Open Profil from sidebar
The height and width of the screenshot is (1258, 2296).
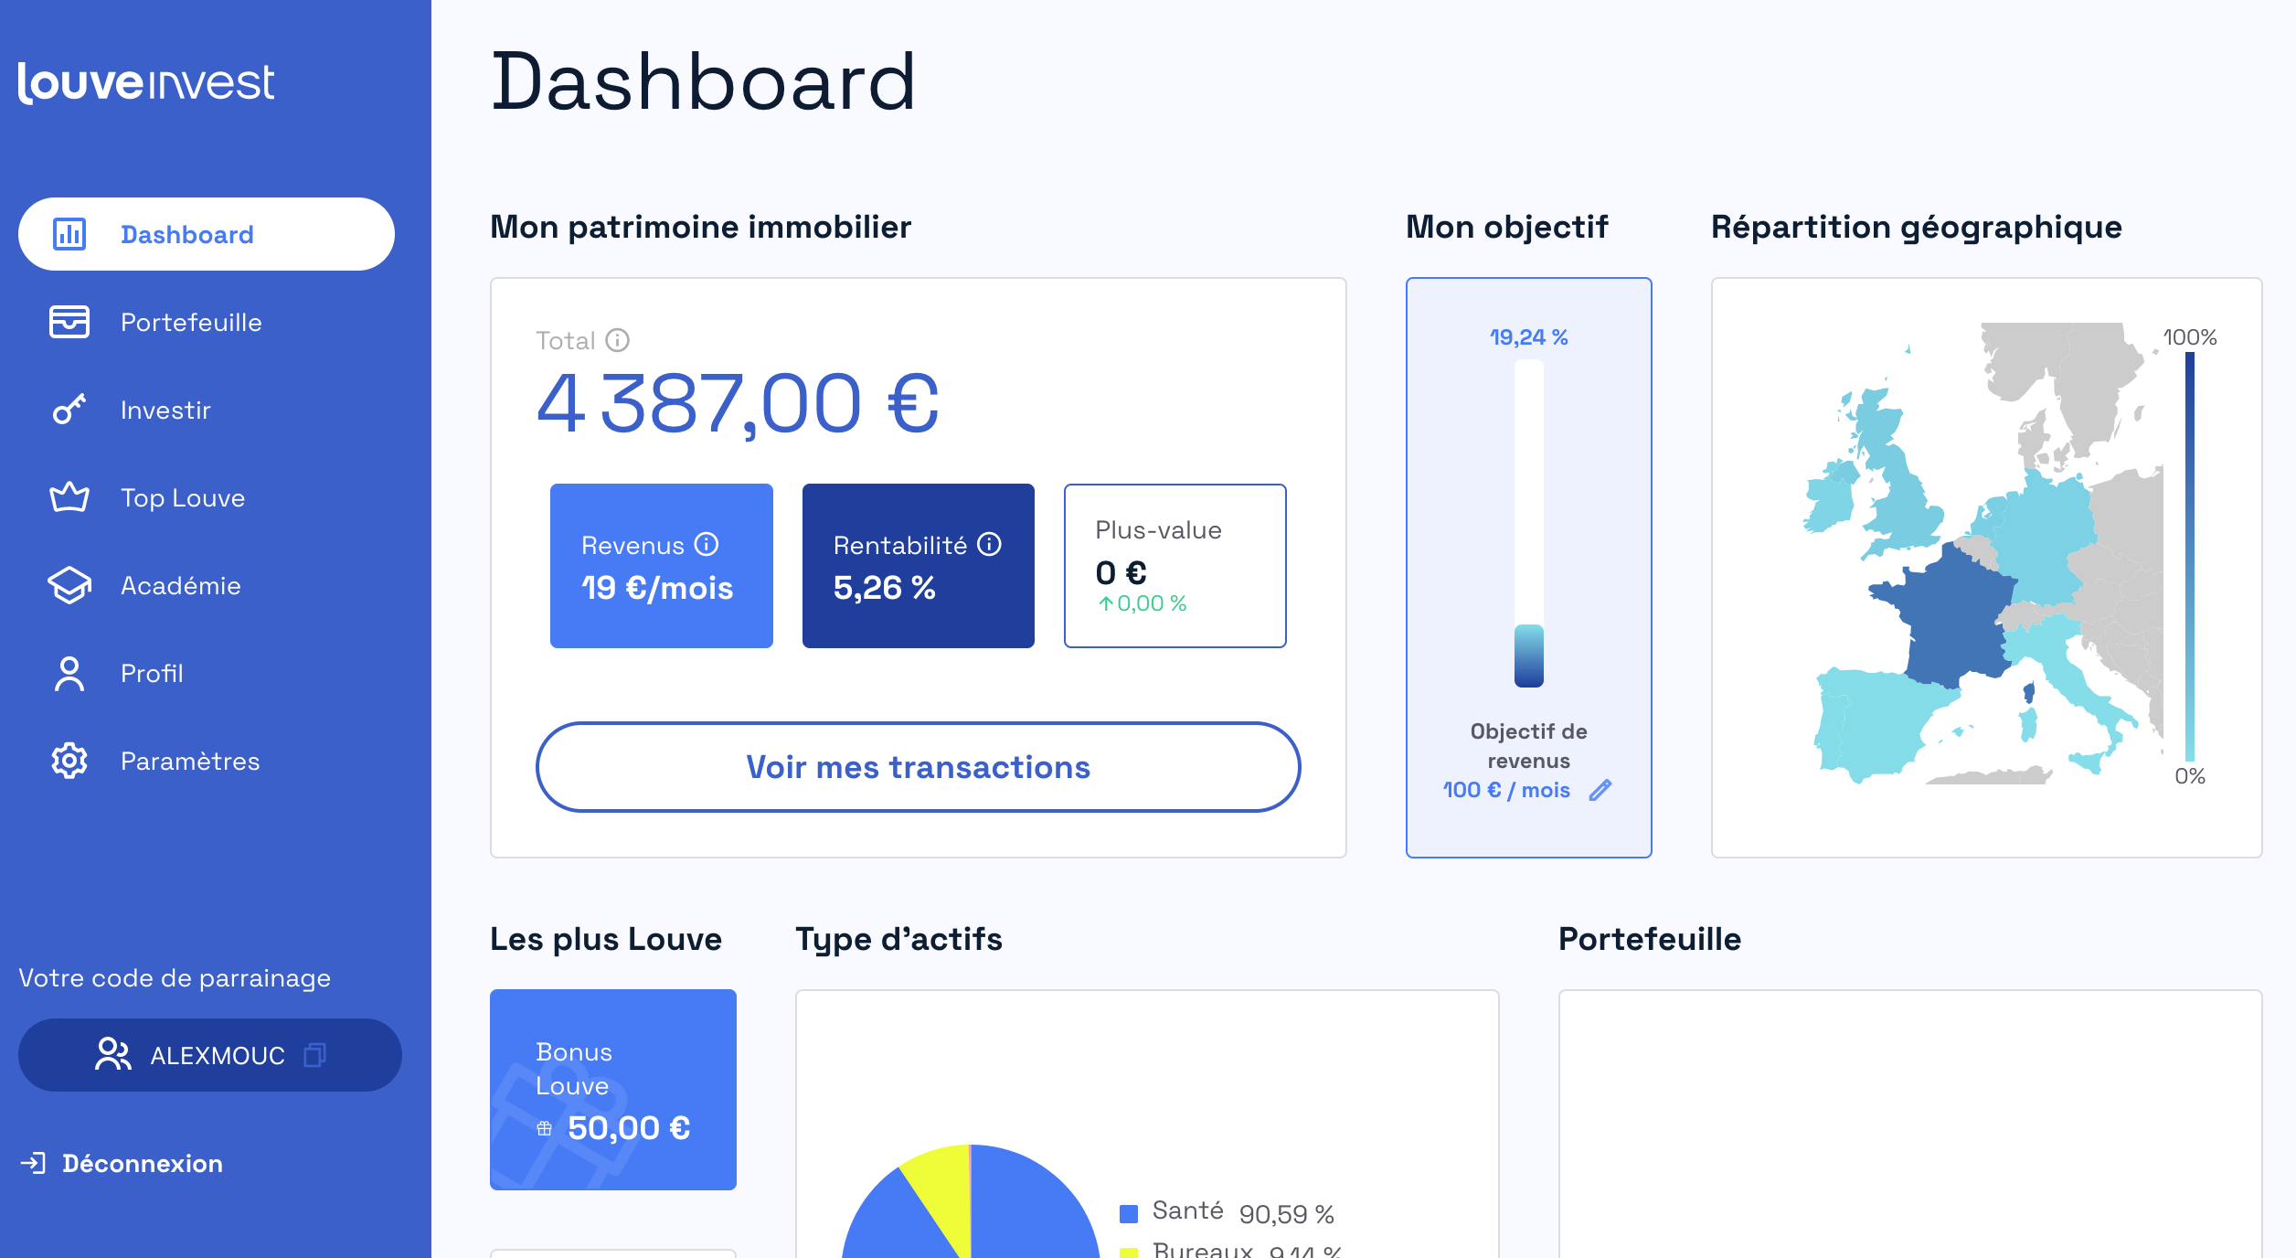pyautogui.click(x=207, y=673)
